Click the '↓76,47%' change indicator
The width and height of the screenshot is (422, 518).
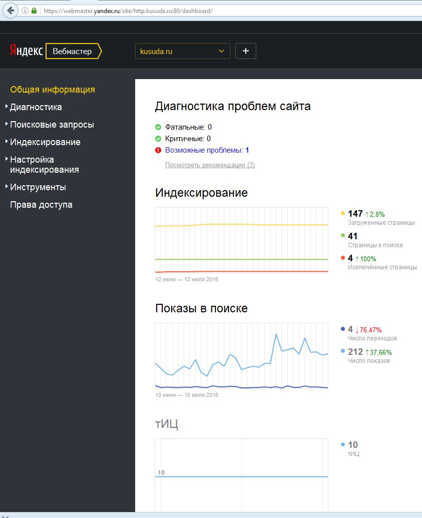pos(368,330)
